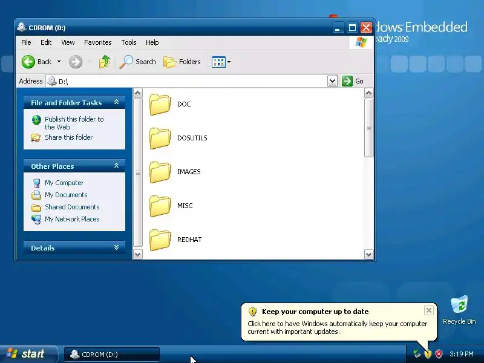The image size is (484, 363).
Task: Open Views dropdown arrow
Action: point(229,62)
